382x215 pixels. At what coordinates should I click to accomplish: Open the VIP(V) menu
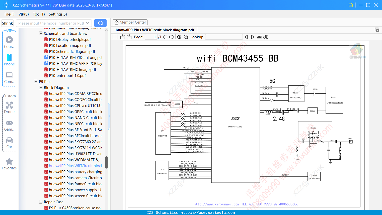coord(24,14)
